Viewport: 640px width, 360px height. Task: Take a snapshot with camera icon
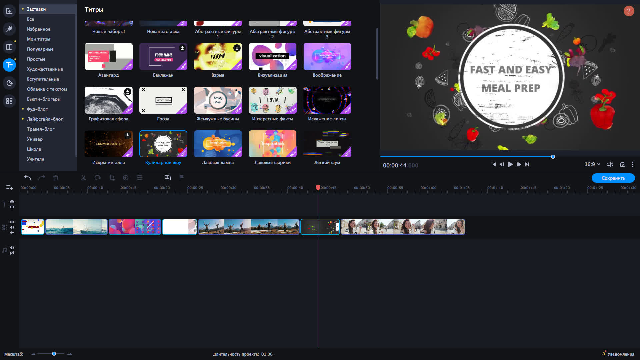(622, 164)
